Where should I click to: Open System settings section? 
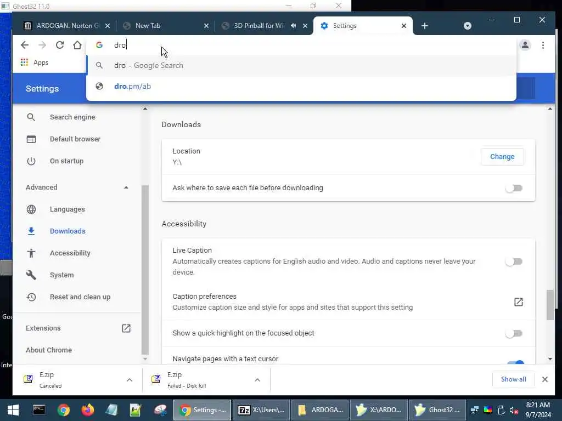[x=61, y=275]
